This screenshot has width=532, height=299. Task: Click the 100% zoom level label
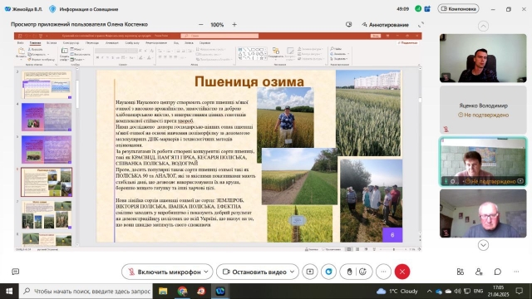pos(217,24)
